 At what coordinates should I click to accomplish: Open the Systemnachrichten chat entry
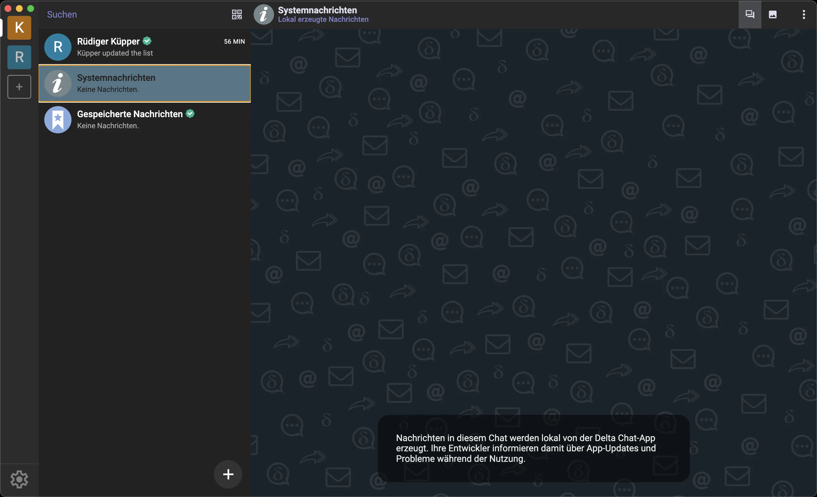pyautogui.click(x=144, y=83)
